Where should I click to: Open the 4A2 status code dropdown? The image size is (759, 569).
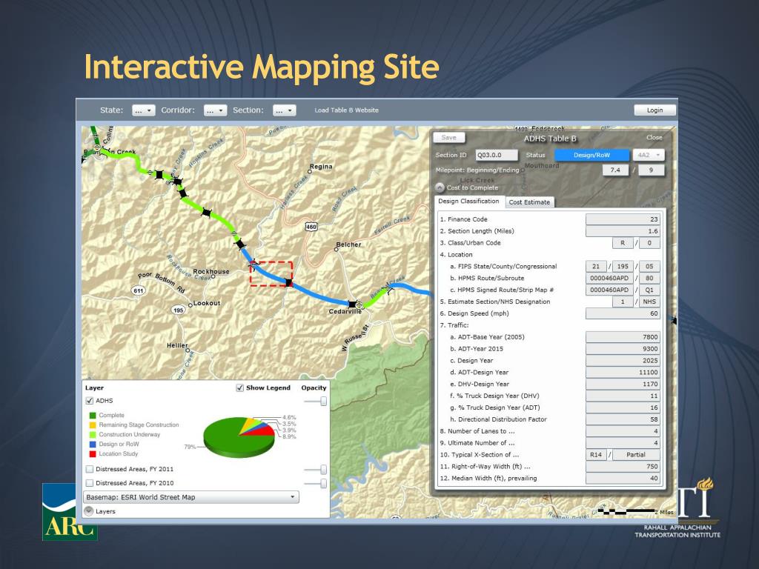pos(649,155)
